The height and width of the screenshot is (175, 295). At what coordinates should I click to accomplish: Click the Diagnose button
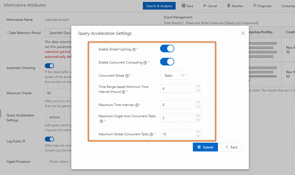(x=262, y=6)
